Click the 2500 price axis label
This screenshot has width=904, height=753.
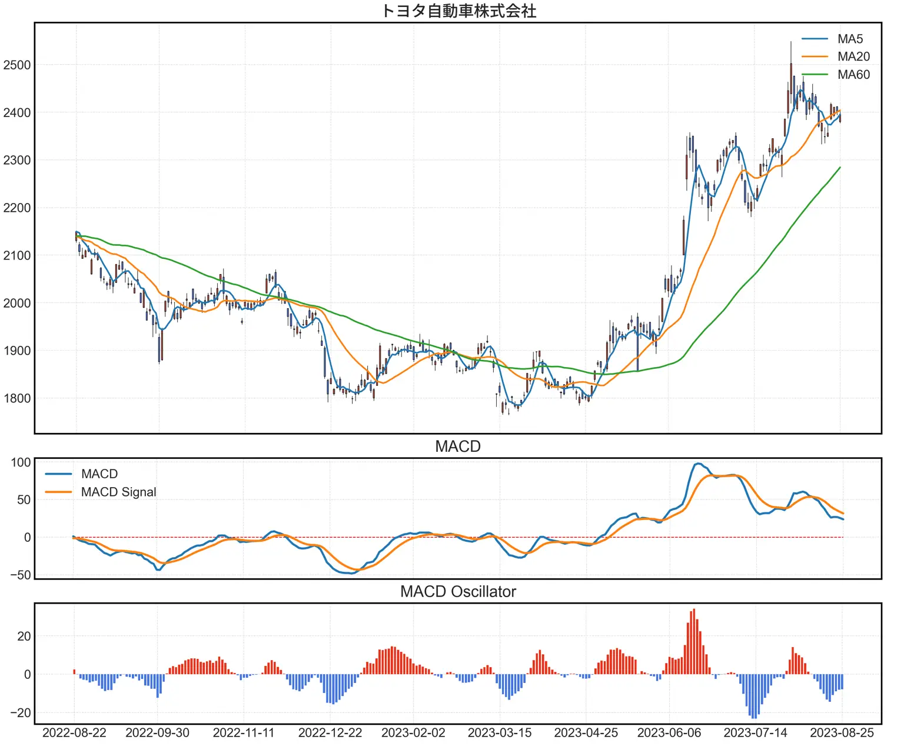coord(16,65)
